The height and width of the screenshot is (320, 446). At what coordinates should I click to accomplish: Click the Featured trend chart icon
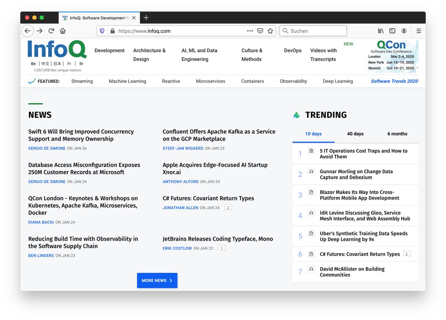point(32,81)
